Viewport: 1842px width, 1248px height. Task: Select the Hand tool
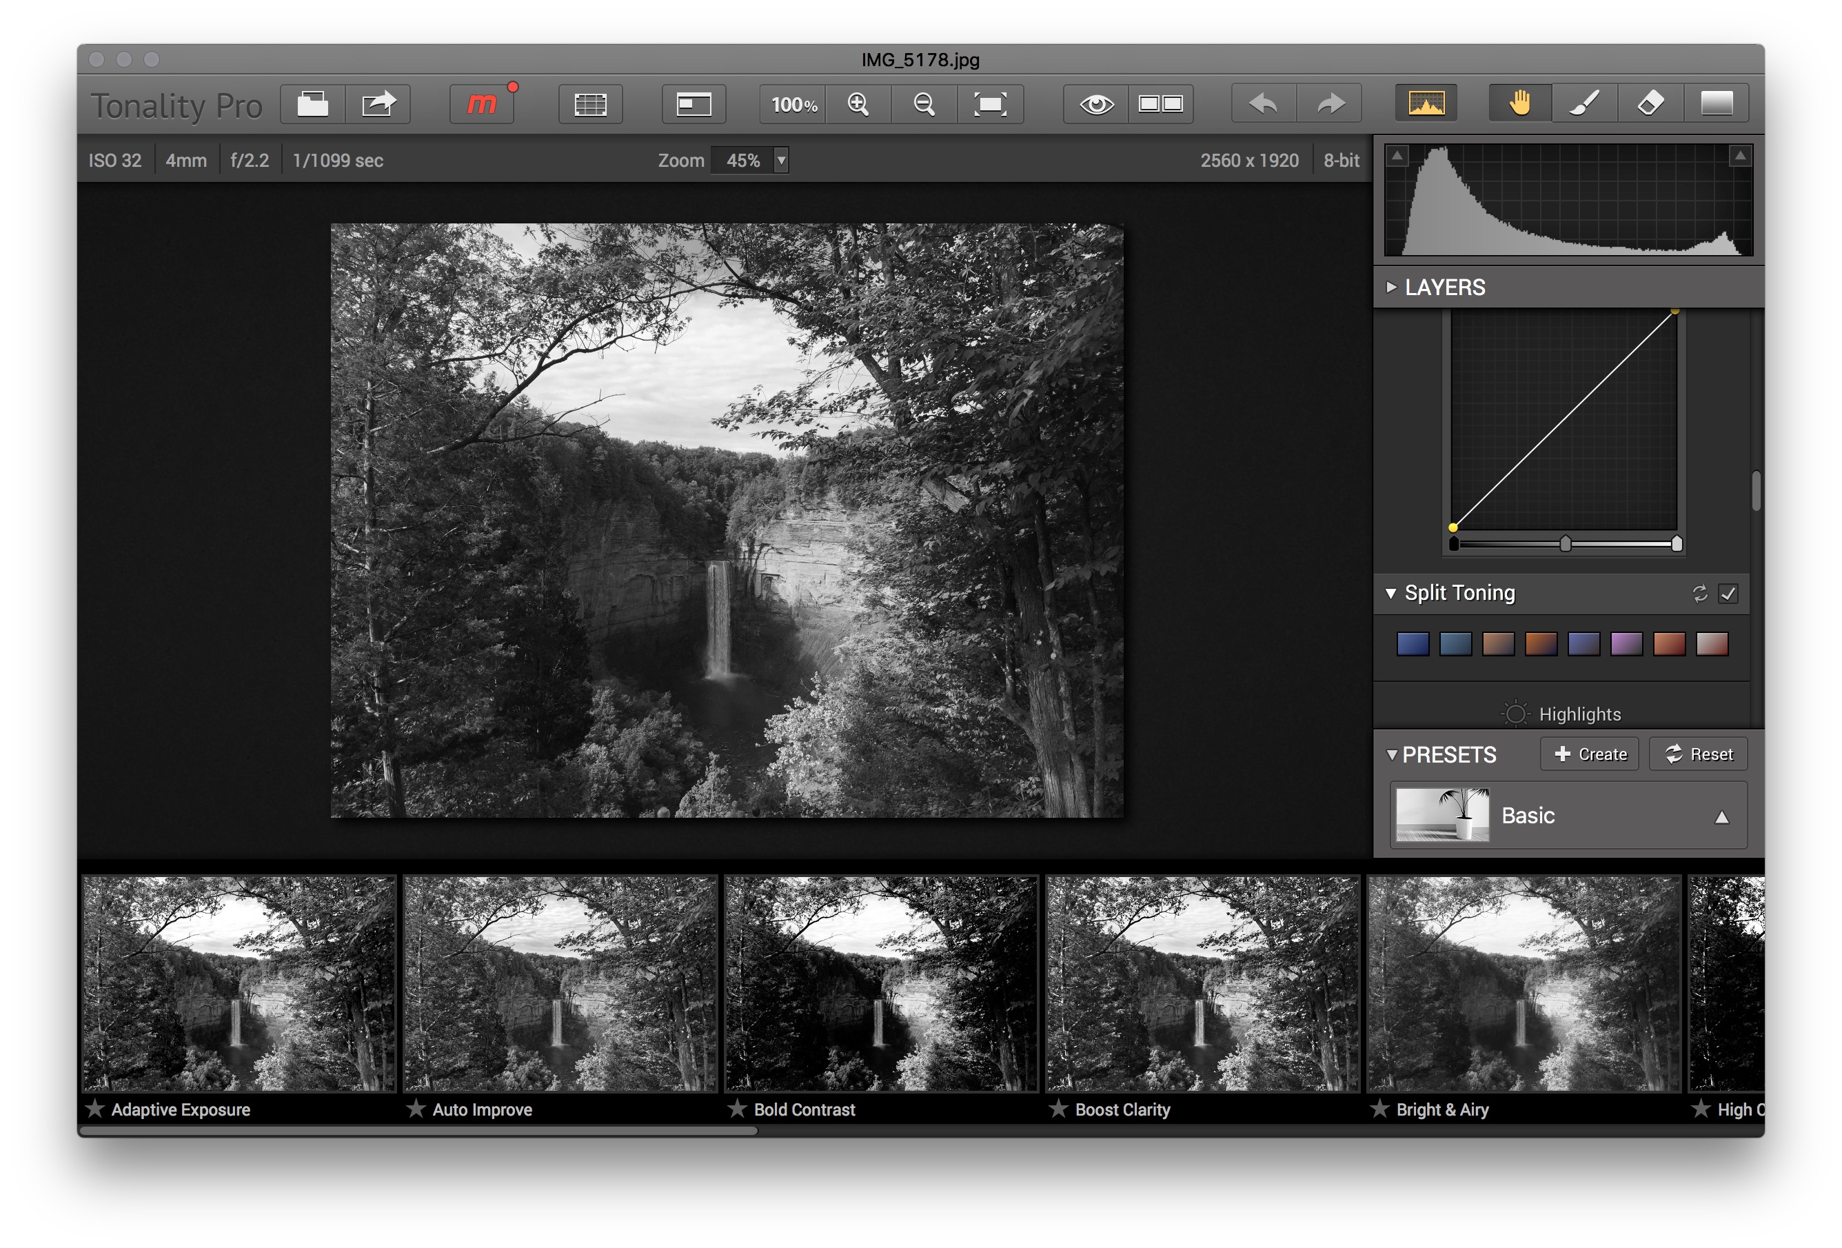[1519, 103]
